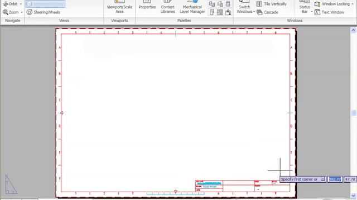
Task: Open the Mechanical Layer Manager
Action: (x=192, y=7)
